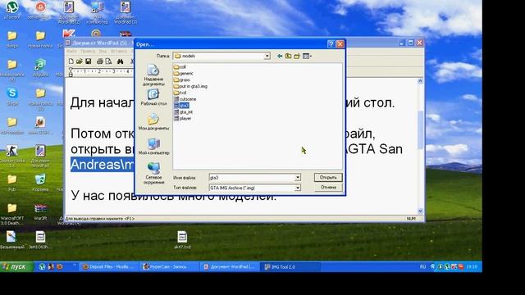Switch to IMG Tool 2.0 taskbar button
Screen dimensions: 525x295
click(290, 266)
